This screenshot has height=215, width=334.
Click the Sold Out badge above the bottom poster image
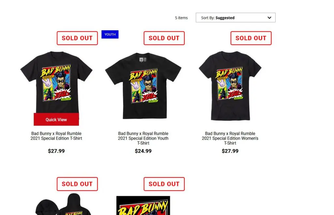tap(164, 184)
